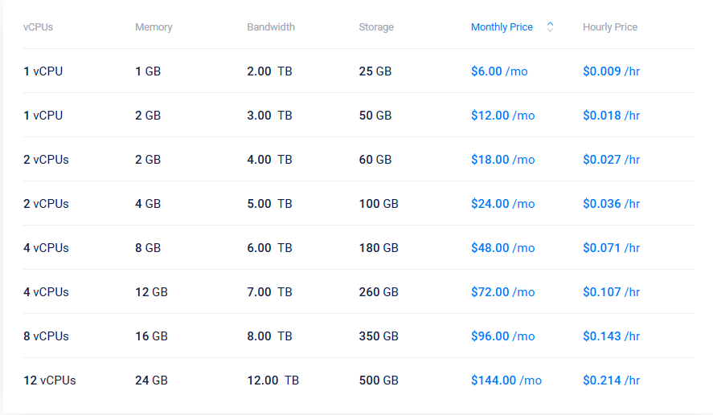Screen dimensions: 713x415
Task: Sort by the vCPUs column header
Action: coord(38,27)
